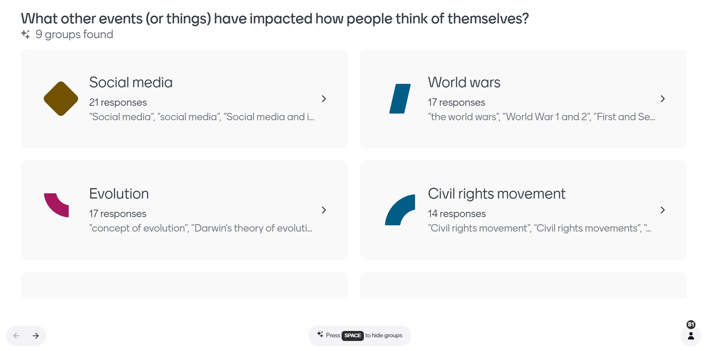This screenshot has height=351, width=704.
Task: Click the blue arc Civil rights icon
Action: (400, 210)
